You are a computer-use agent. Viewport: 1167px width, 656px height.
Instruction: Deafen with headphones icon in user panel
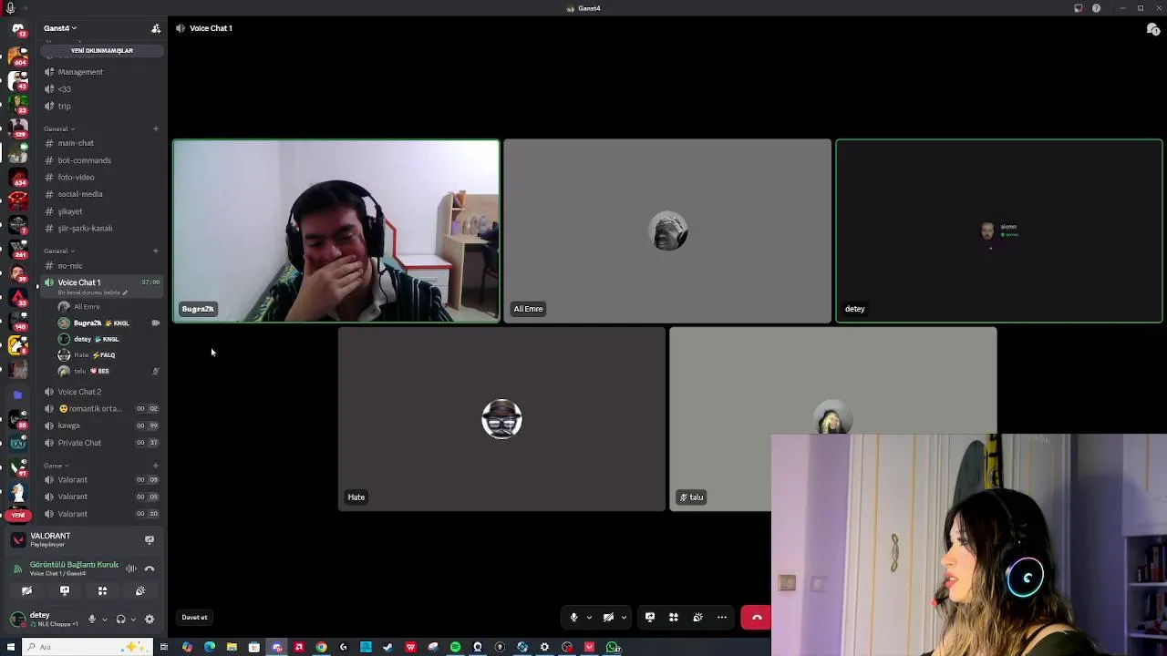[x=120, y=619]
